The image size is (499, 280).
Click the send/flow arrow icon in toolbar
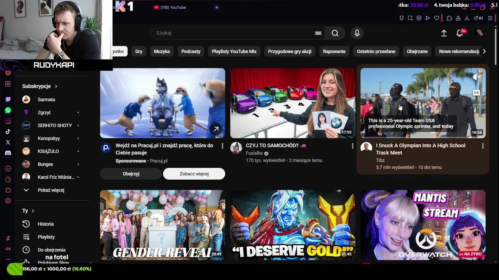tap(428, 18)
